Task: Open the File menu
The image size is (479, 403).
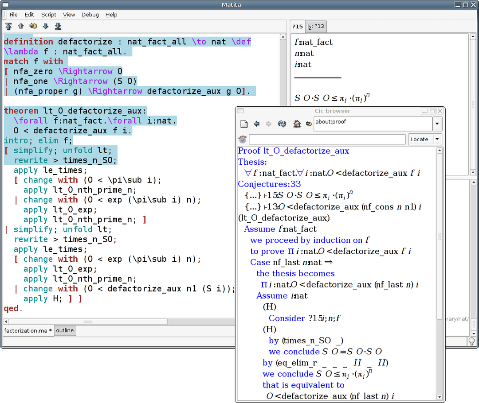Action: pyautogui.click(x=13, y=15)
